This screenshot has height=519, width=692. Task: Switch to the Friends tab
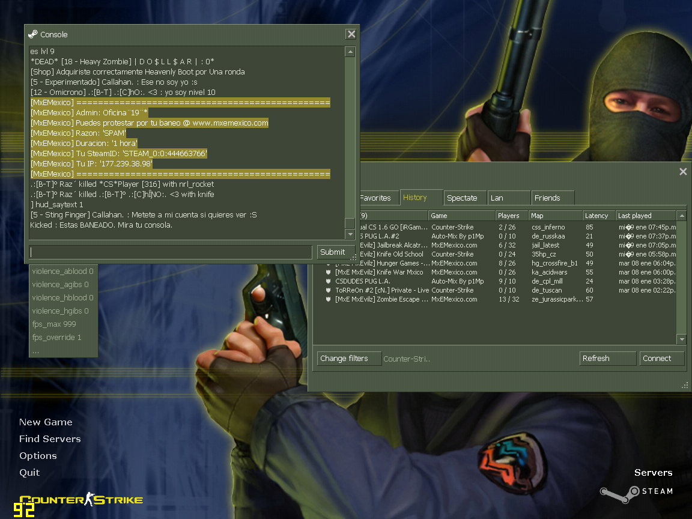(x=553, y=198)
